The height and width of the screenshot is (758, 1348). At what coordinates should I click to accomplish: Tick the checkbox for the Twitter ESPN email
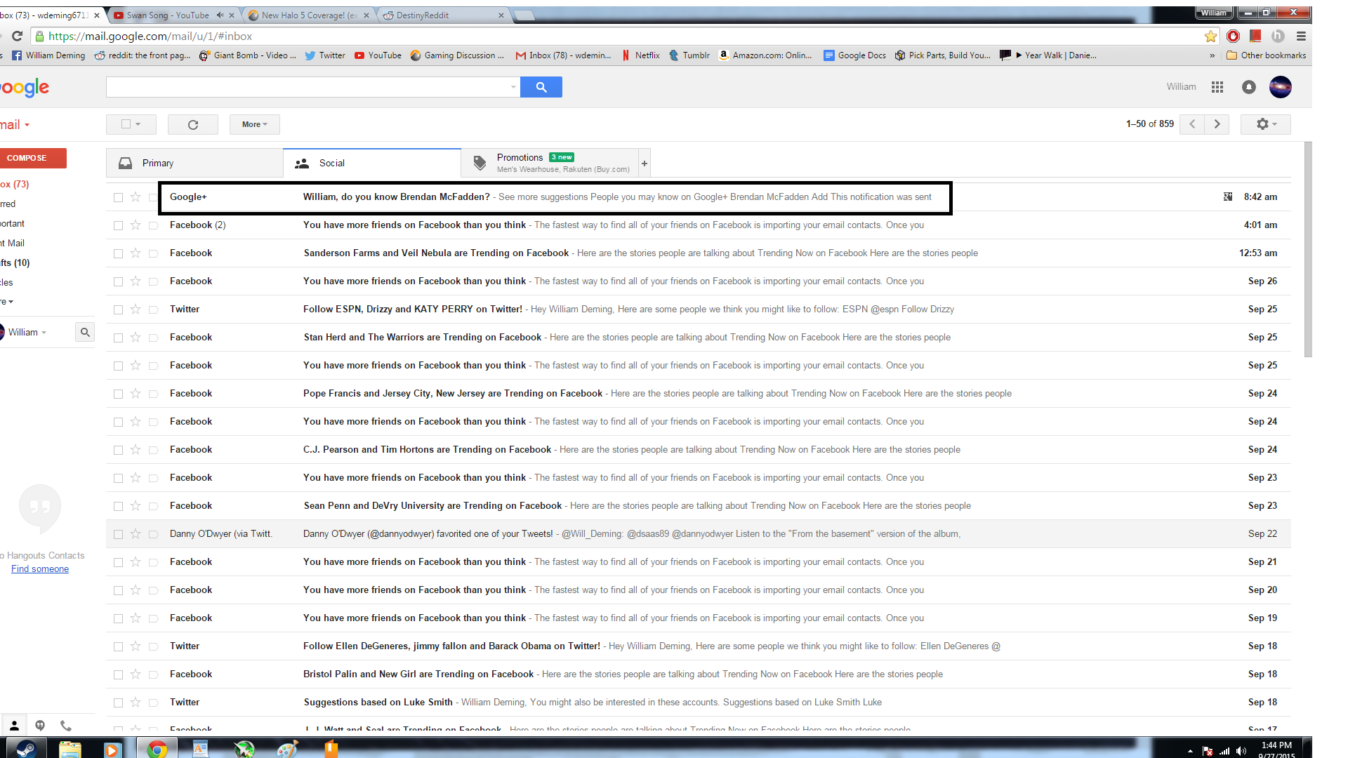[x=118, y=310]
